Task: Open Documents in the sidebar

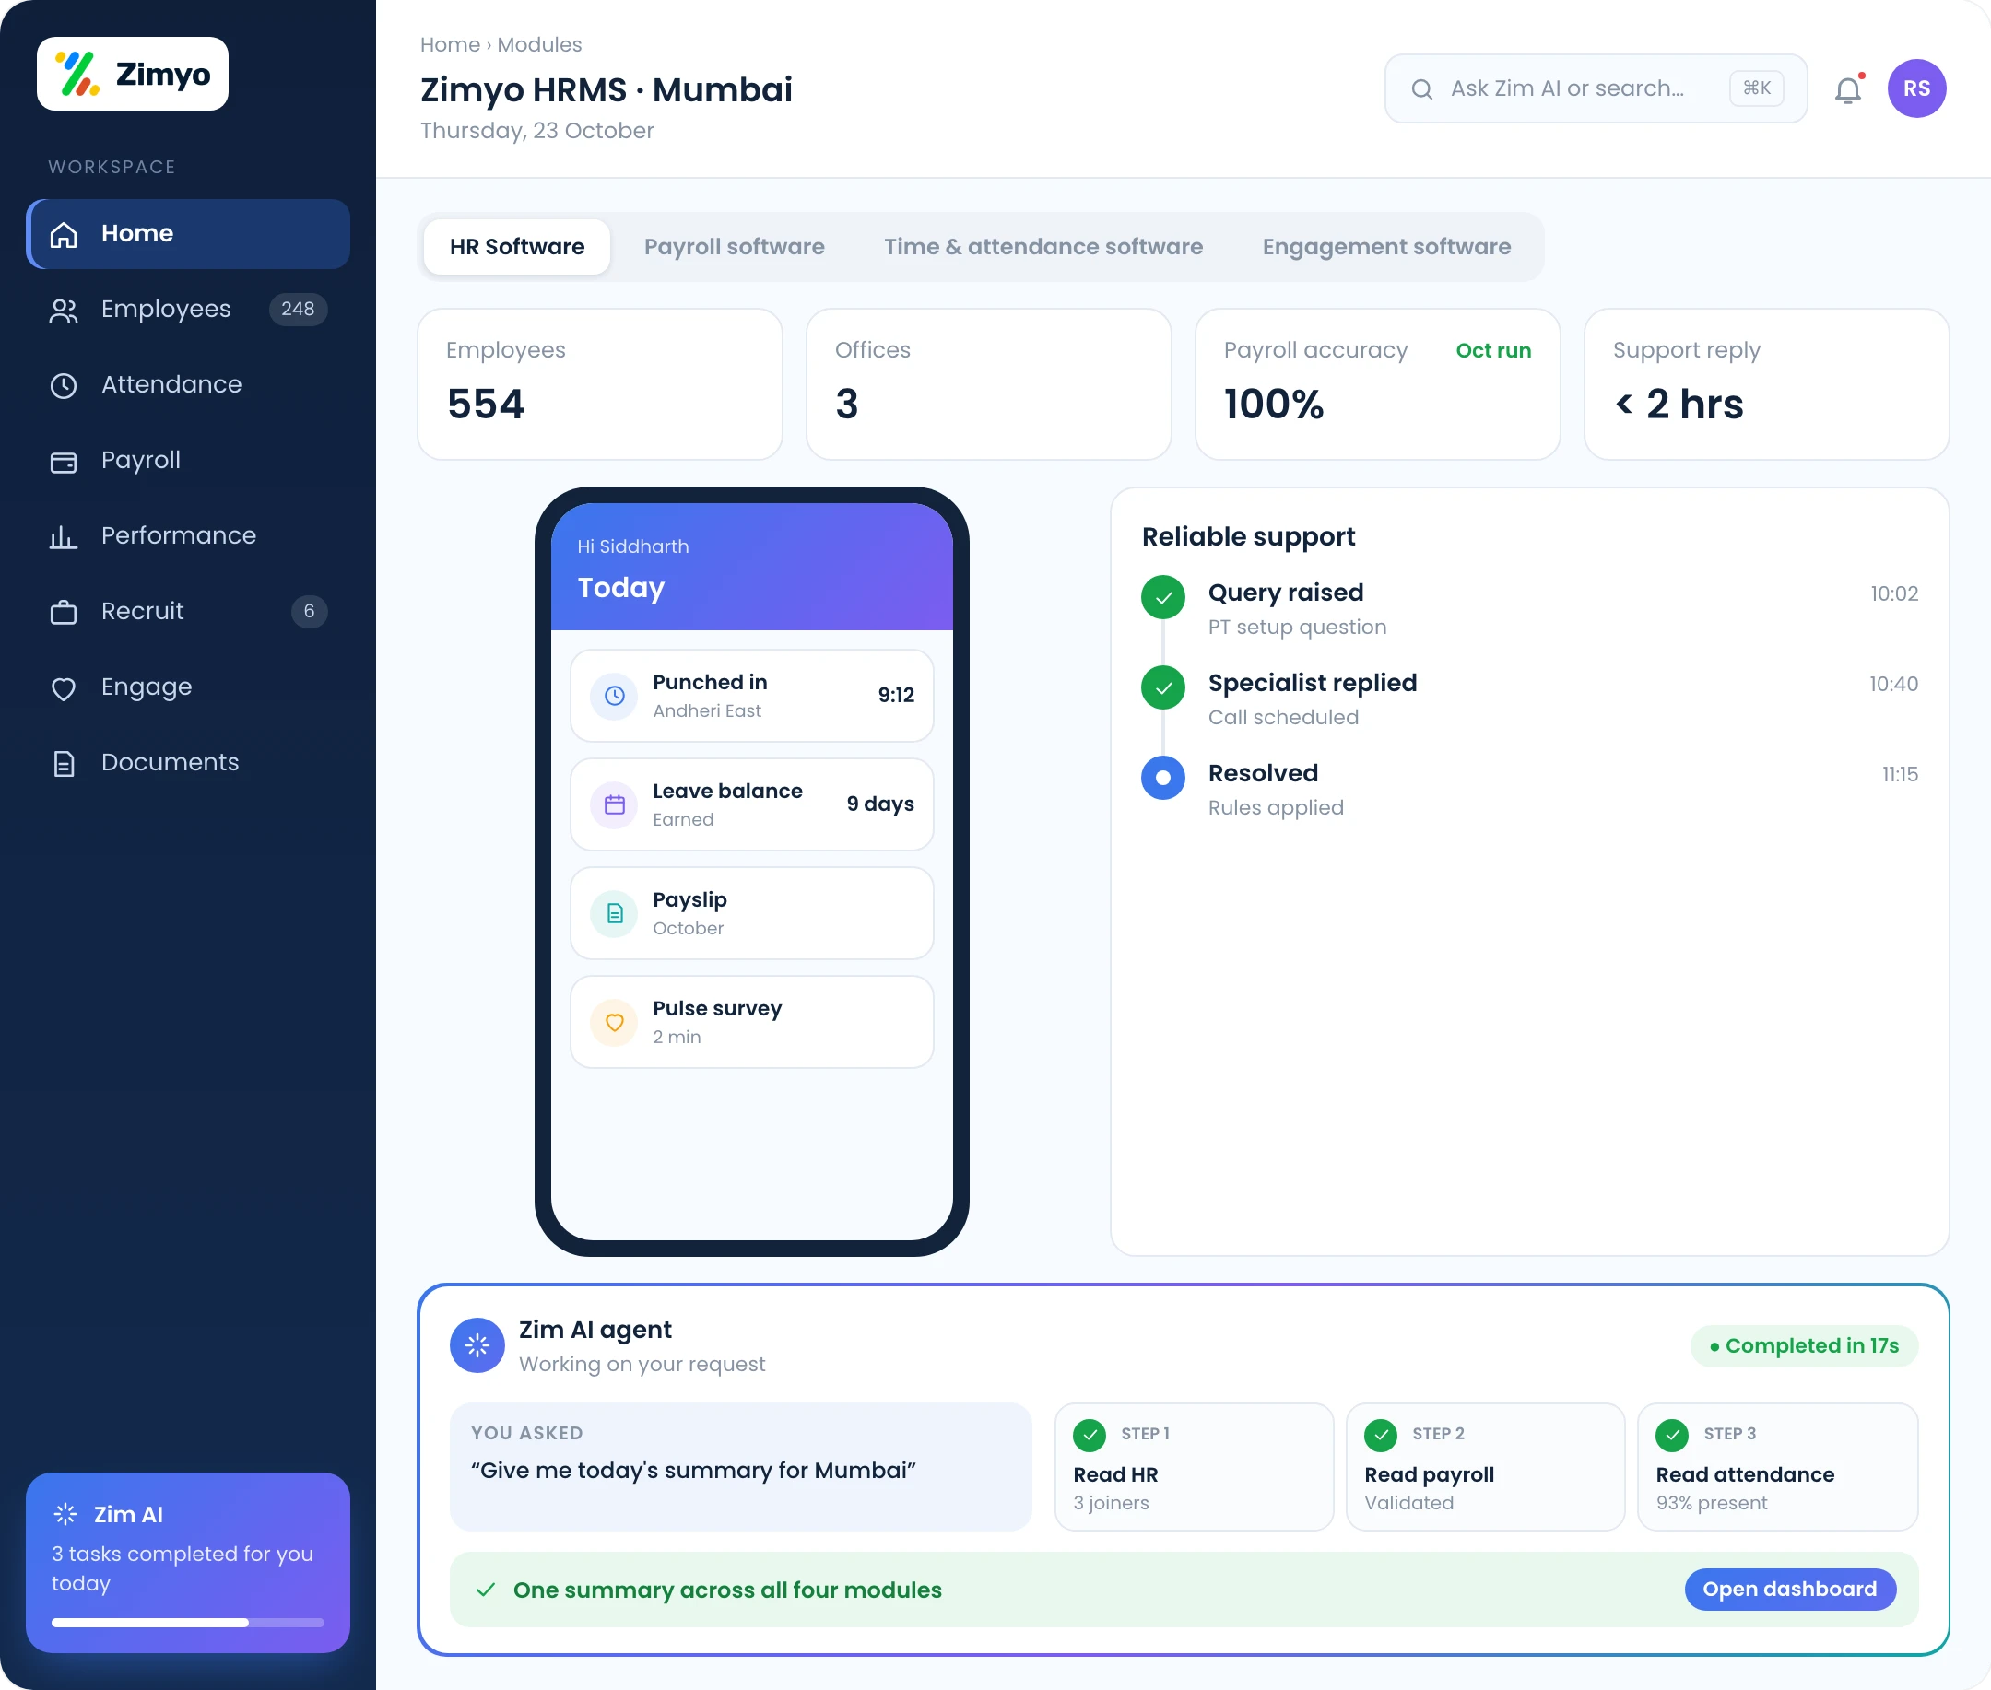Action: (x=188, y=764)
